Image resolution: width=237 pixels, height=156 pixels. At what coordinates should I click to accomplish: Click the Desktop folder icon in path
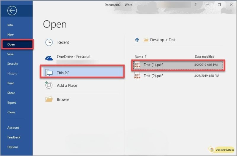pyautogui.click(x=146, y=40)
